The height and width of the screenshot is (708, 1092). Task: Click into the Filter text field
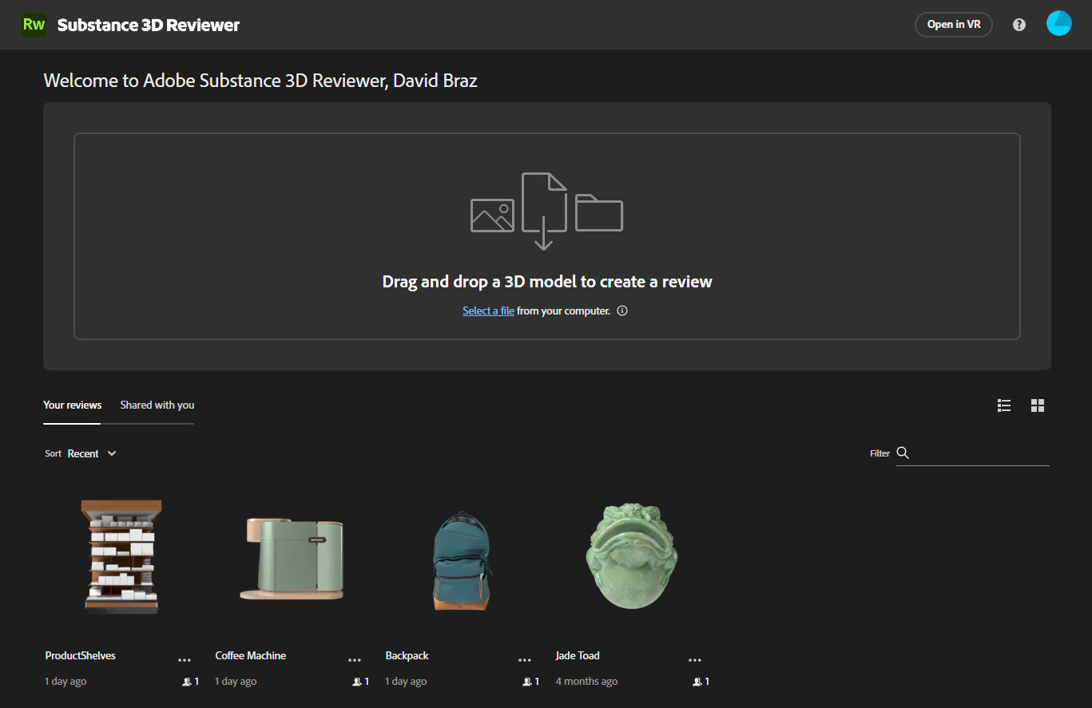[x=979, y=453]
